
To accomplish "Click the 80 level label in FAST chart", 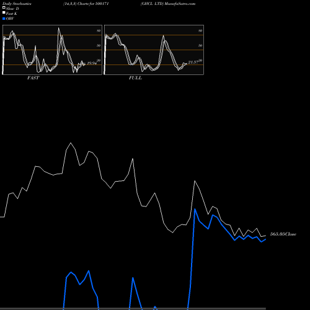I will [99, 30].
